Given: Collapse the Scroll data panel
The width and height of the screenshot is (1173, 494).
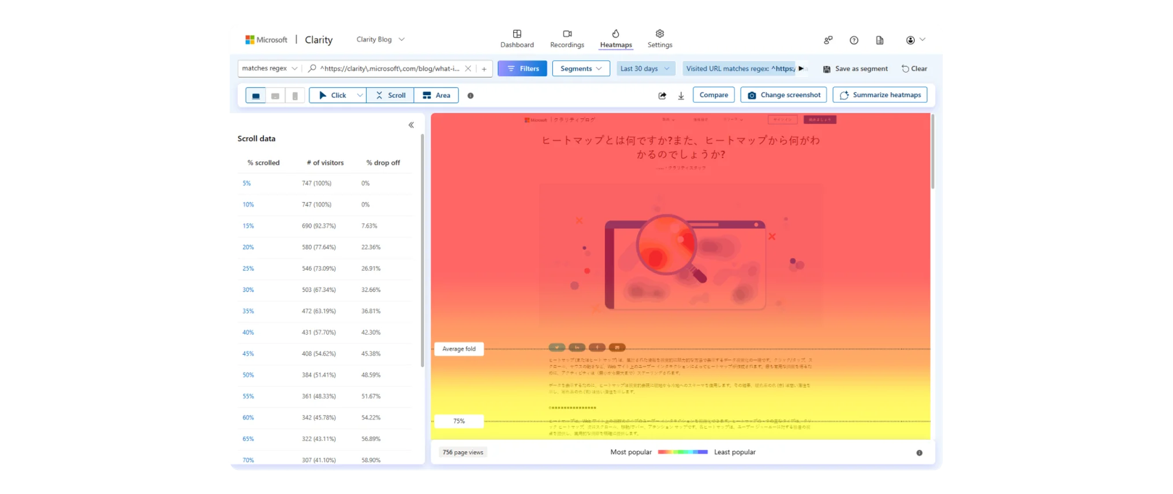Looking at the screenshot, I should [411, 125].
